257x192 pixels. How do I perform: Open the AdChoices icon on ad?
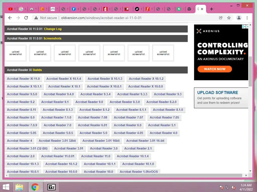click(x=244, y=26)
